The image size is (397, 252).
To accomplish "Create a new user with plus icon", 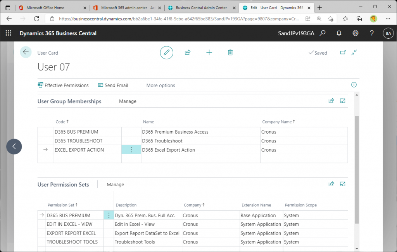I will click(209, 53).
